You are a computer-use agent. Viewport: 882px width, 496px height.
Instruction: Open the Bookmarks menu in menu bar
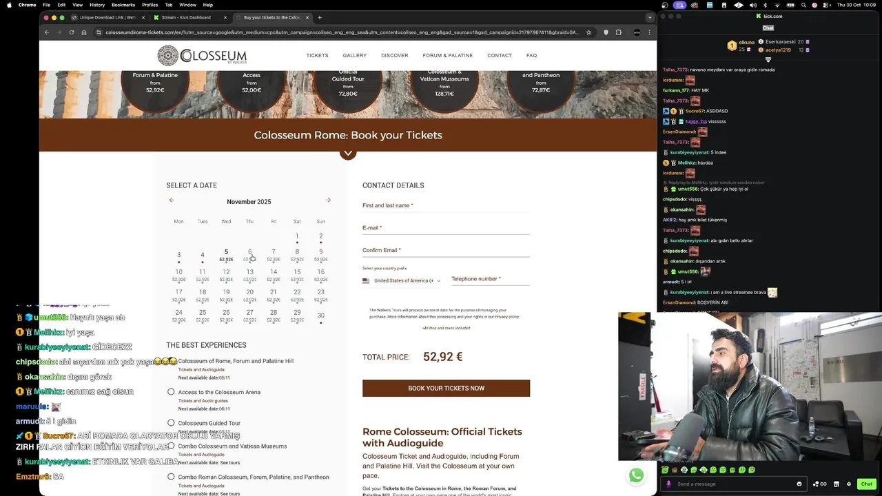(x=123, y=5)
